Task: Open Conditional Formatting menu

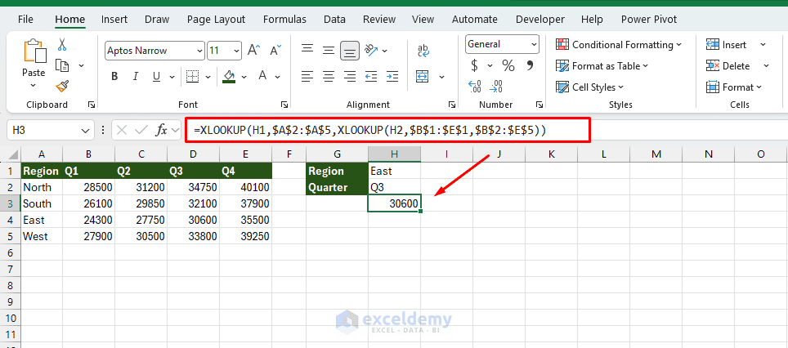Action: click(619, 45)
